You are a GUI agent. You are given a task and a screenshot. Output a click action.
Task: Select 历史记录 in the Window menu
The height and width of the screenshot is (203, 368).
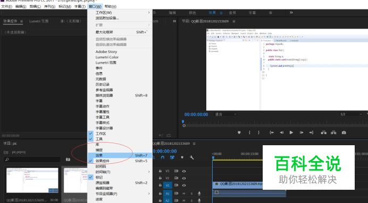[120, 84]
